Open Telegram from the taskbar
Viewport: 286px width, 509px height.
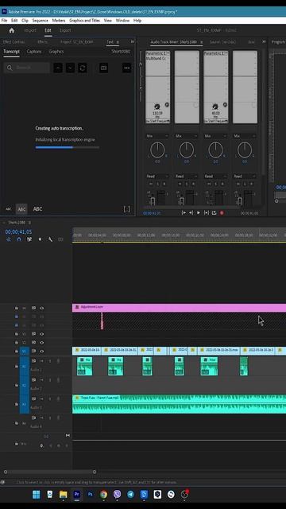[130, 495]
